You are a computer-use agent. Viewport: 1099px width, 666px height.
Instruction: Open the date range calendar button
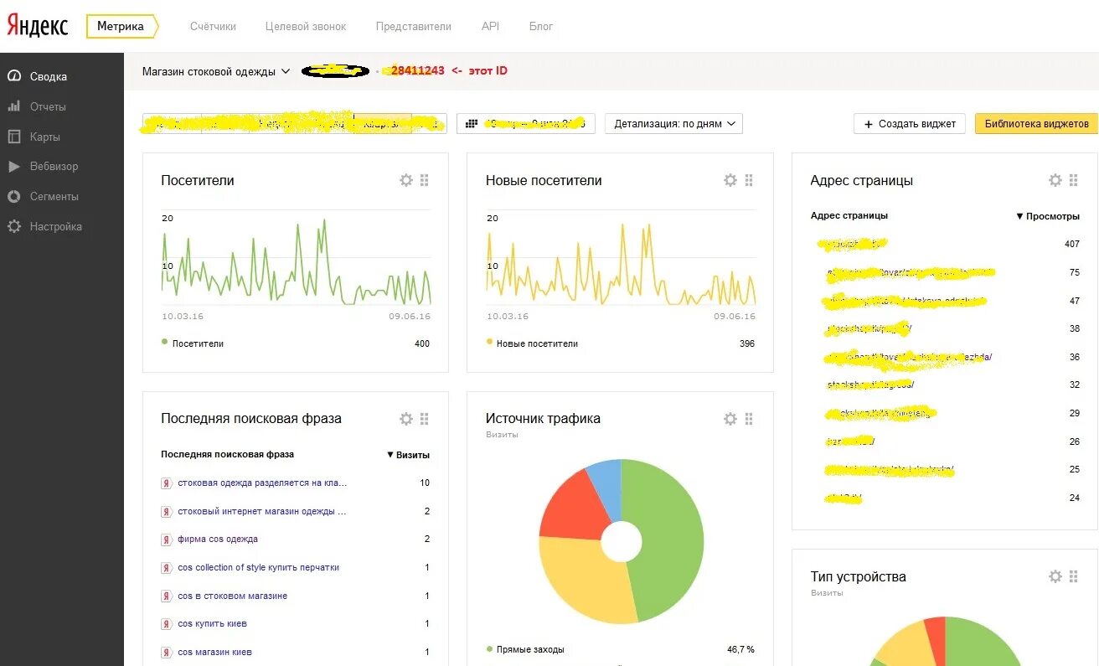[525, 123]
